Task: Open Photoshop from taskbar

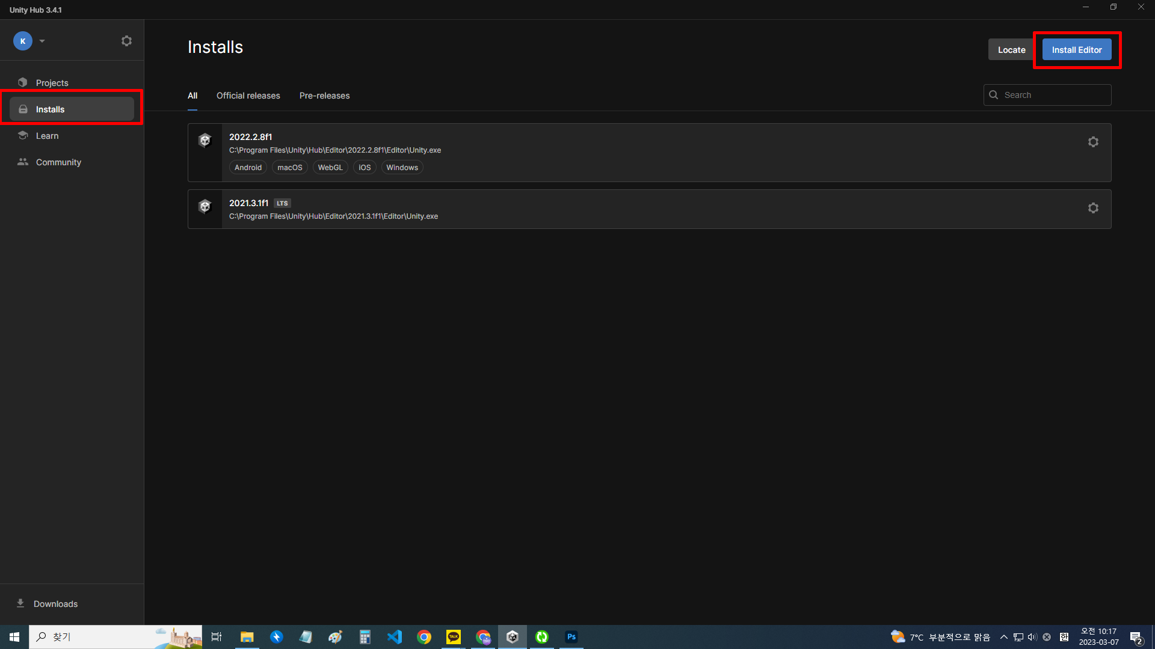Action: pos(571,637)
